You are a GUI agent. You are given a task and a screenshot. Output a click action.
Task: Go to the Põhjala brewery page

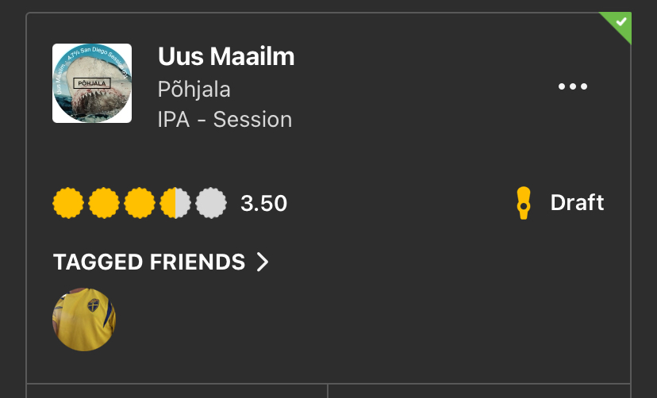[194, 89]
